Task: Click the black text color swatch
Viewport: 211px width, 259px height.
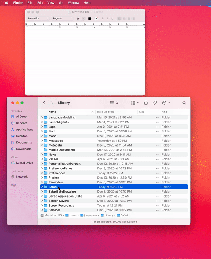Action: pyautogui.click(x=90, y=19)
